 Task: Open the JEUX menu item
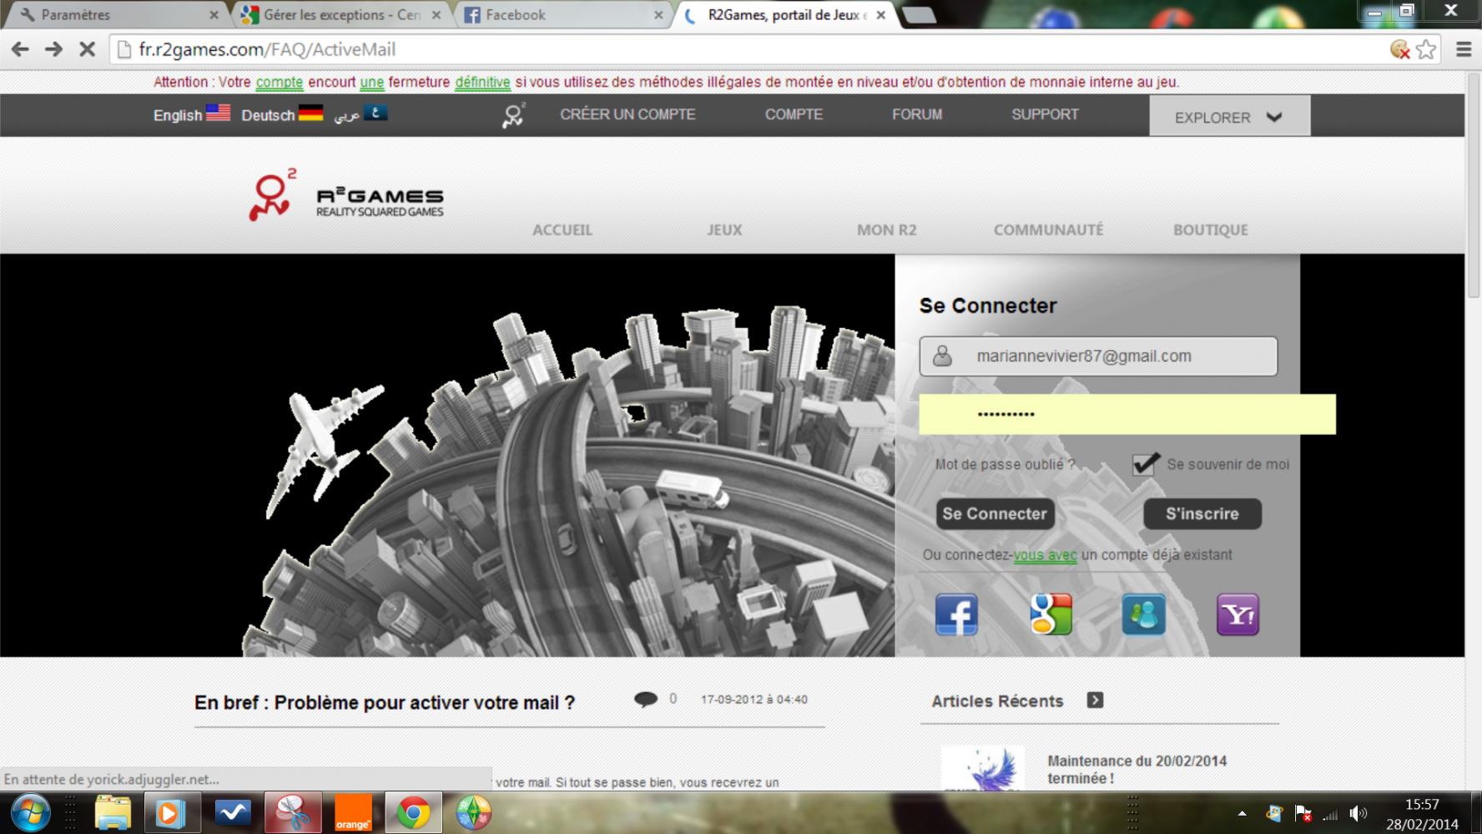point(723,230)
